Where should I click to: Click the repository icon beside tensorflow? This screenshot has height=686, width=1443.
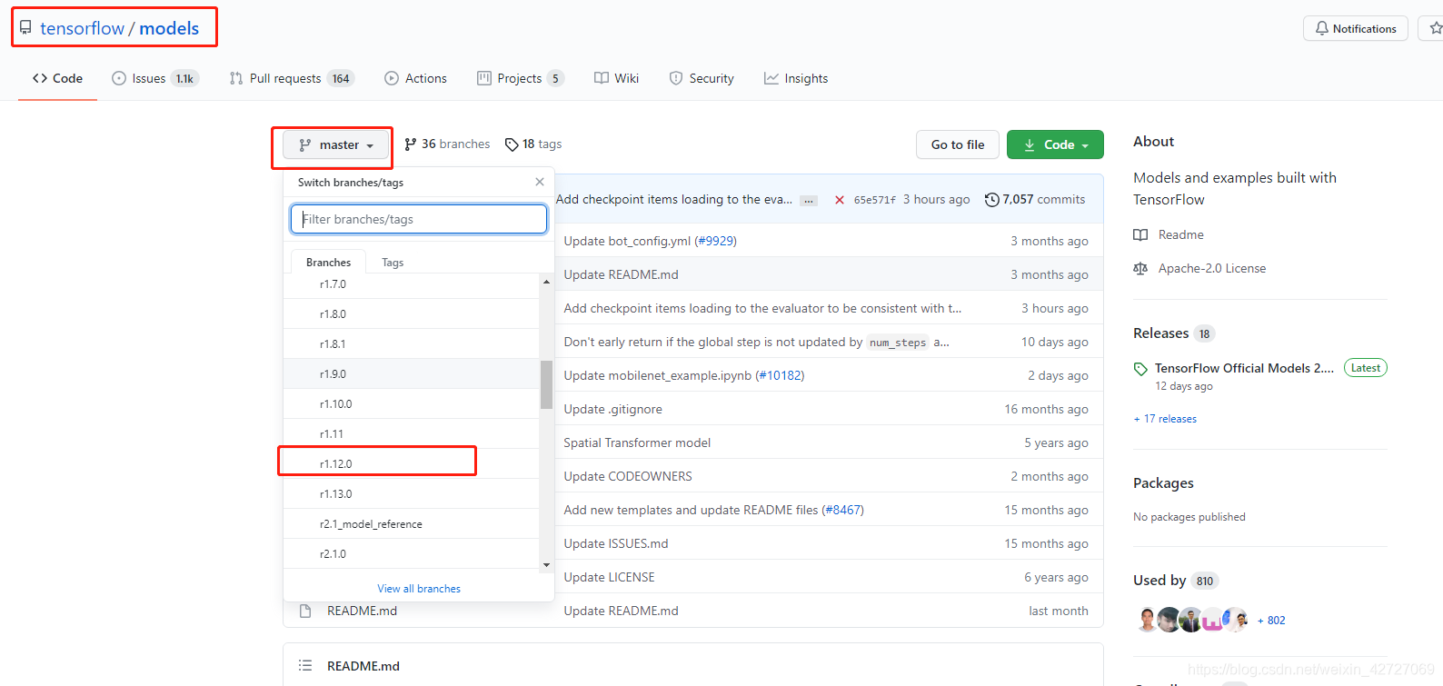(x=25, y=28)
